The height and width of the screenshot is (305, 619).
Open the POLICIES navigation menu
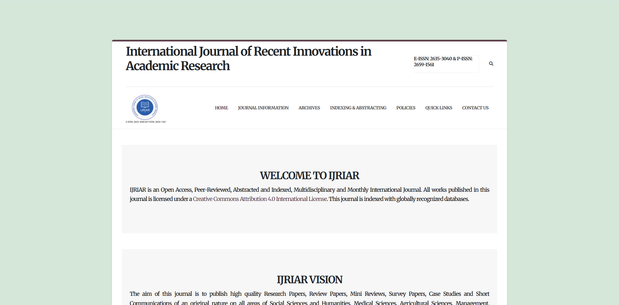pyautogui.click(x=406, y=108)
